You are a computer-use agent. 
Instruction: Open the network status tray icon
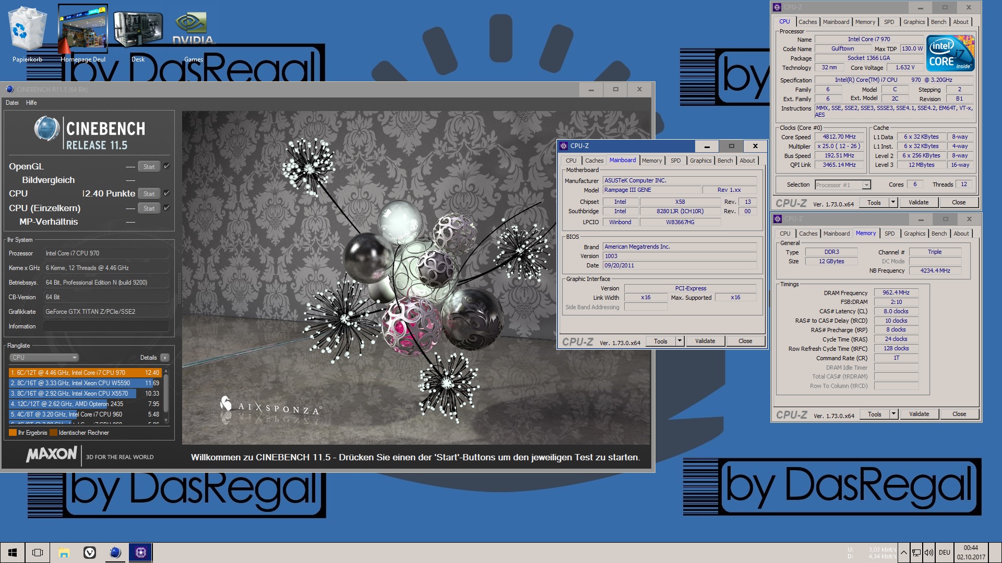coord(916,553)
